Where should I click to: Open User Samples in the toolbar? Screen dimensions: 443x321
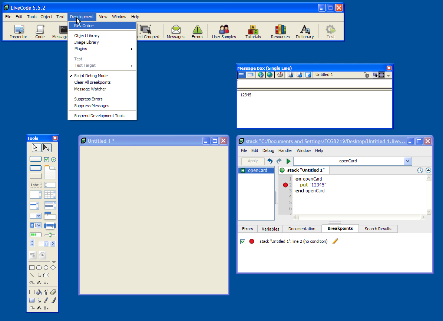[x=224, y=32]
